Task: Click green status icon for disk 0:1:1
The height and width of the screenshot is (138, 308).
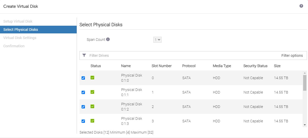Action: pos(92,92)
